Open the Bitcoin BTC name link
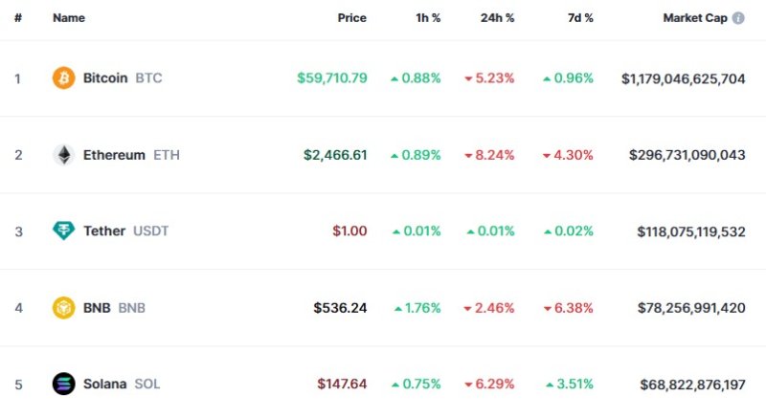Image resolution: width=766 pixels, height=418 pixels. coord(122,77)
